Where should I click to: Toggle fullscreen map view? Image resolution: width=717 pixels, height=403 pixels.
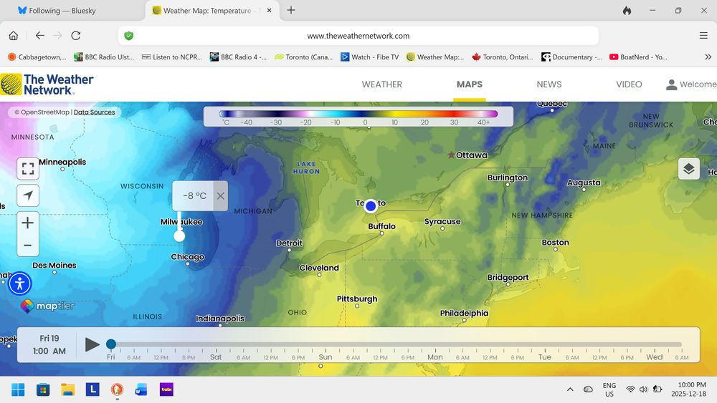[x=28, y=169]
